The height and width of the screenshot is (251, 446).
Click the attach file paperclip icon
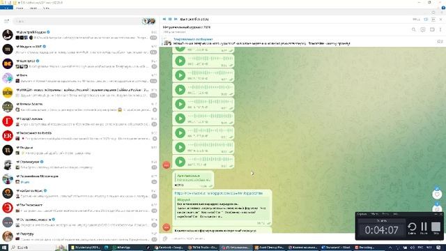tap(165, 238)
